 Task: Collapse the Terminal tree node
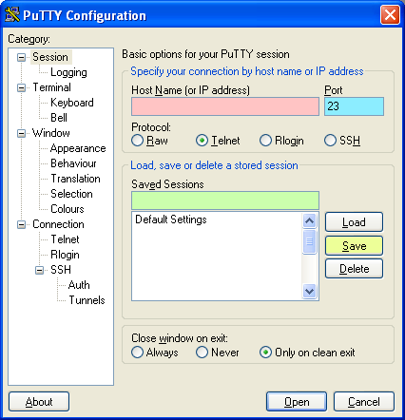point(21,87)
